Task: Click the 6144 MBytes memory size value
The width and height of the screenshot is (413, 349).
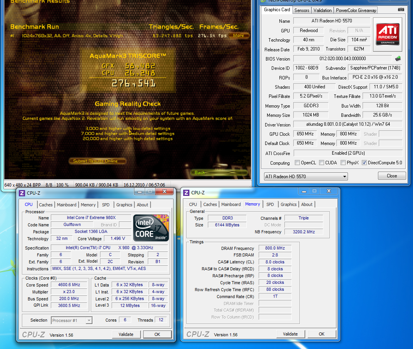Action: 227,225
